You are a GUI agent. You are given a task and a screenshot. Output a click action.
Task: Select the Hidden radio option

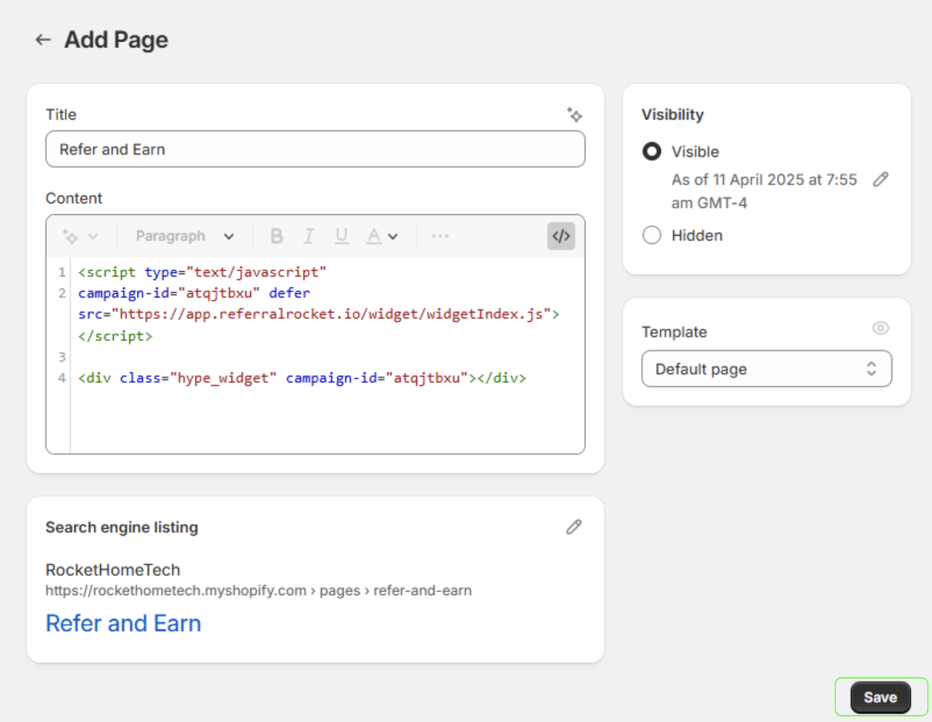[652, 235]
